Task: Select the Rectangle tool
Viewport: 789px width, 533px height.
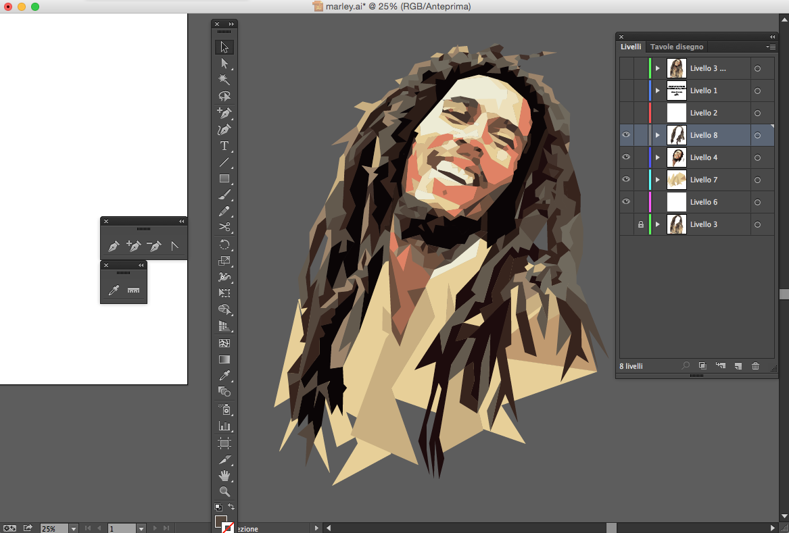Action: click(x=224, y=178)
